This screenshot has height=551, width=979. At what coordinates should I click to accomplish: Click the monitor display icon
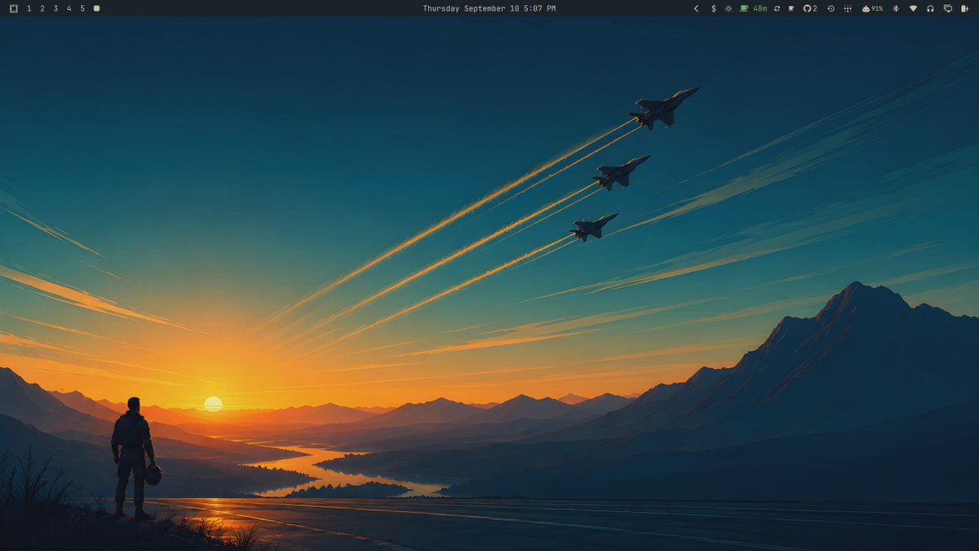pyautogui.click(x=947, y=8)
